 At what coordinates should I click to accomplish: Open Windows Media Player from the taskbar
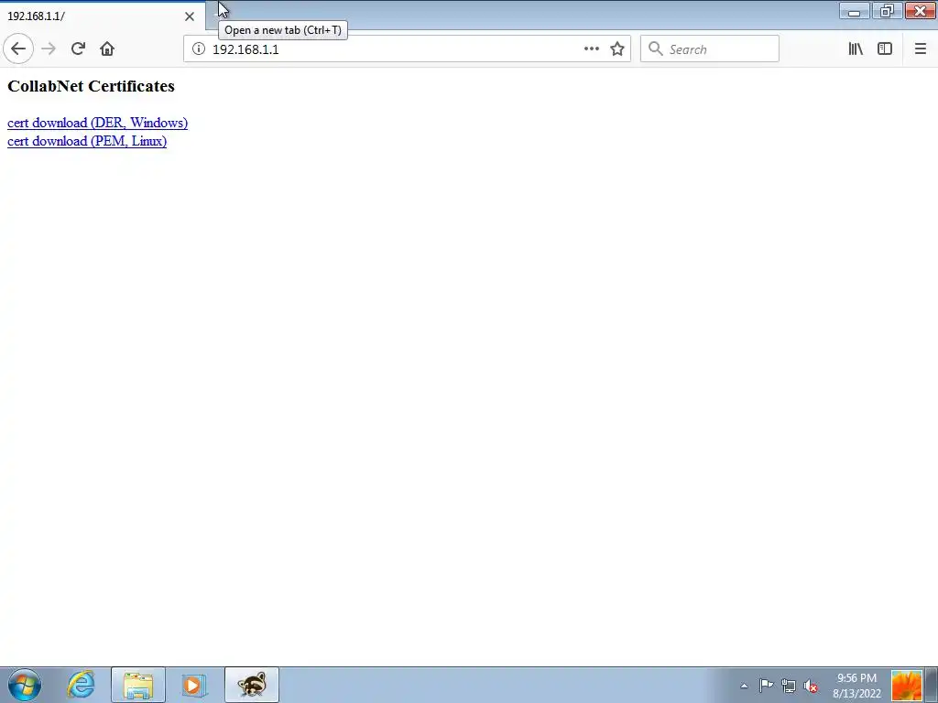click(194, 685)
